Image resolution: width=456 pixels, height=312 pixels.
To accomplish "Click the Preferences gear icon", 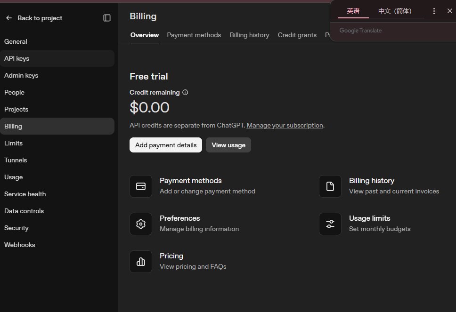I will pos(141,224).
